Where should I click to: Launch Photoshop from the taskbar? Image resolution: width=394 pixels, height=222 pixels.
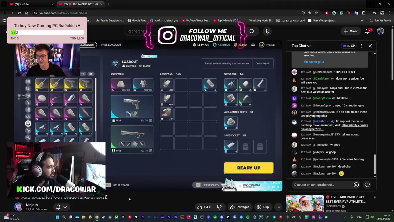149,217
